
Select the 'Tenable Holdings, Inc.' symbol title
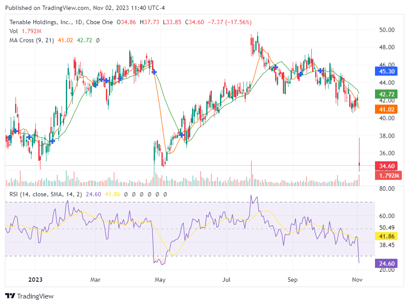40,22
